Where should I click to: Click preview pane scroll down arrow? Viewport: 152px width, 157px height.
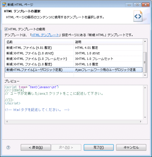click(145, 117)
